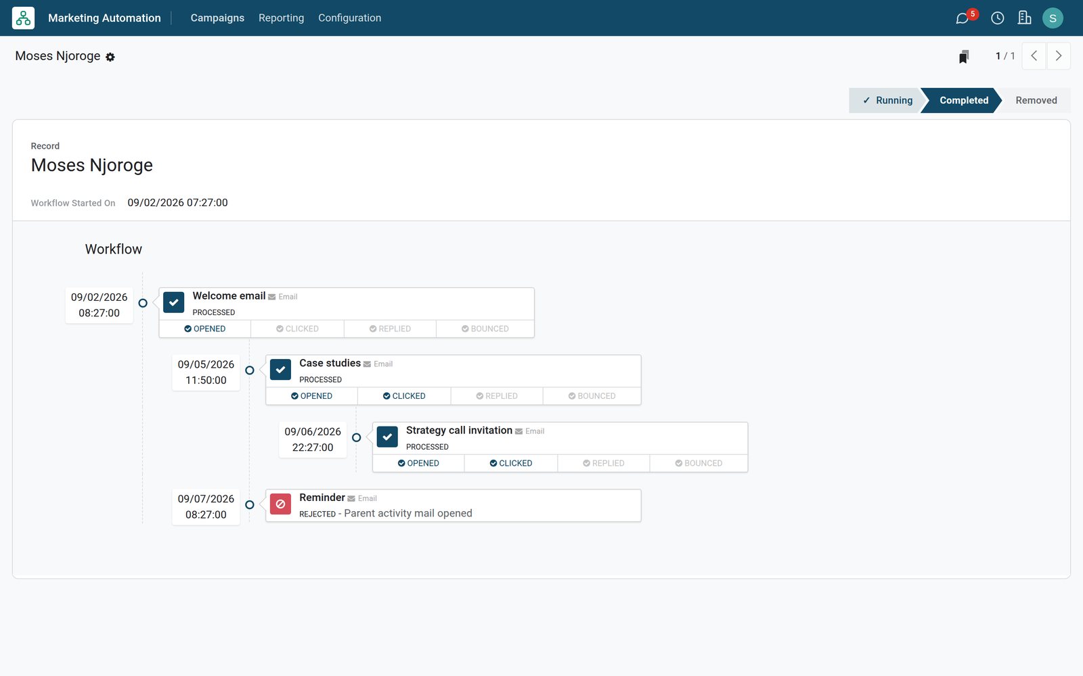The width and height of the screenshot is (1083, 676).
Task: Select the Removed status stage
Action: tap(1036, 100)
